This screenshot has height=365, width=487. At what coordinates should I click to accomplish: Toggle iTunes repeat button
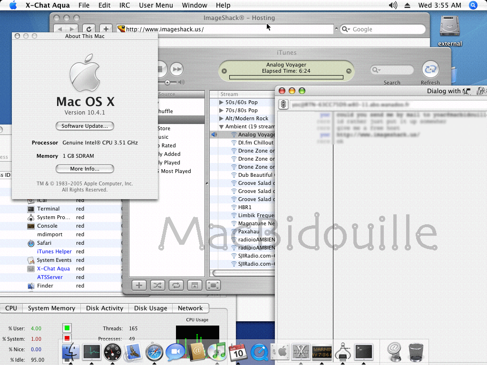tap(176, 285)
